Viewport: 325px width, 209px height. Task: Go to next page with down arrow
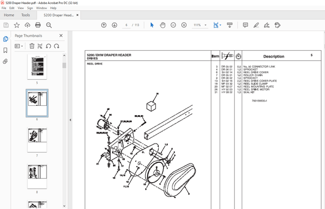coord(114,25)
